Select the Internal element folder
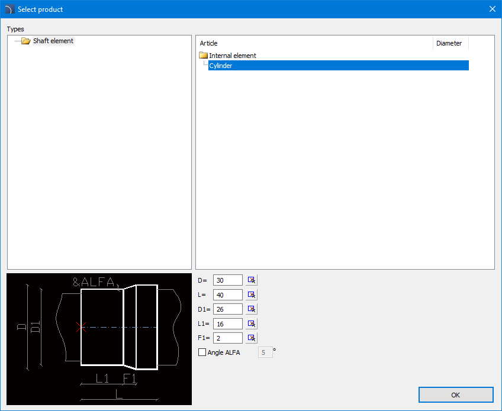This screenshot has width=502, height=411. point(232,56)
